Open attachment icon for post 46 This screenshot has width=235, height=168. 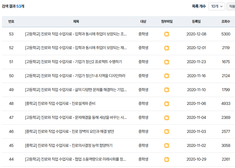click(x=167, y=132)
